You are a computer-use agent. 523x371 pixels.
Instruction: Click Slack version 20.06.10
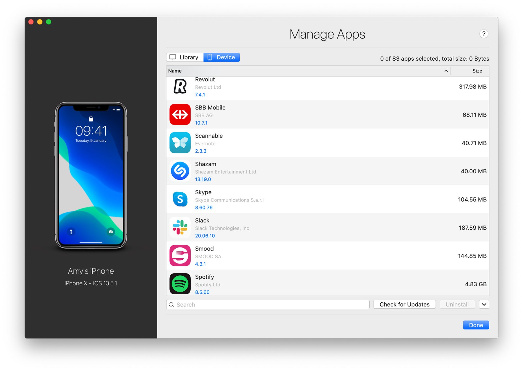point(205,236)
